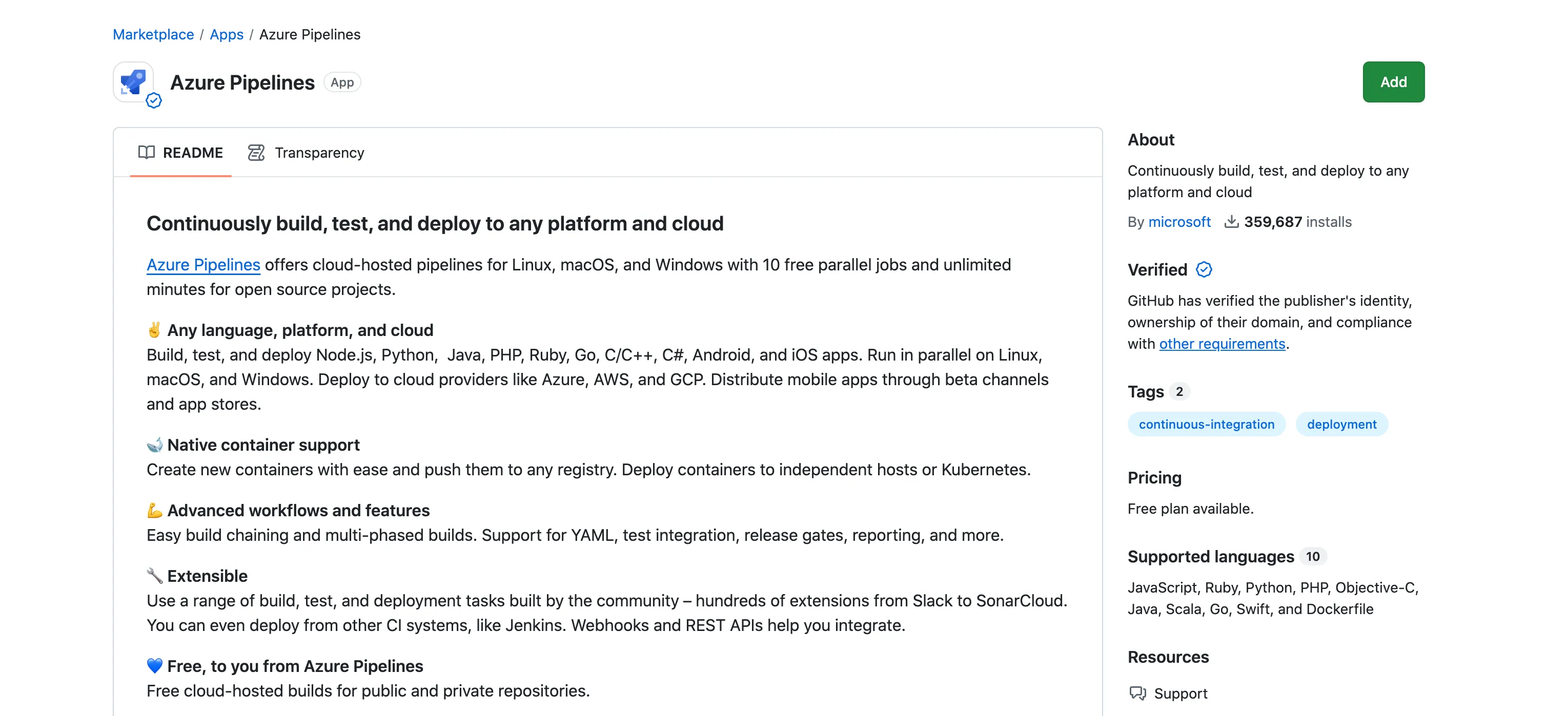The width and height of the screenshot is (1547, 716).
Task: Click the flexed bicep emoji near Advanced workflows
Action: pos(154,510)
